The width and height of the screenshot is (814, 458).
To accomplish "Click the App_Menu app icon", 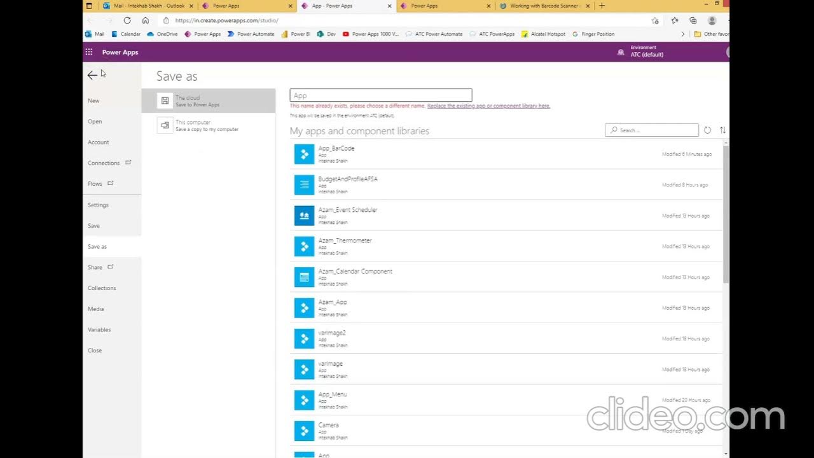I will point(304,400).
